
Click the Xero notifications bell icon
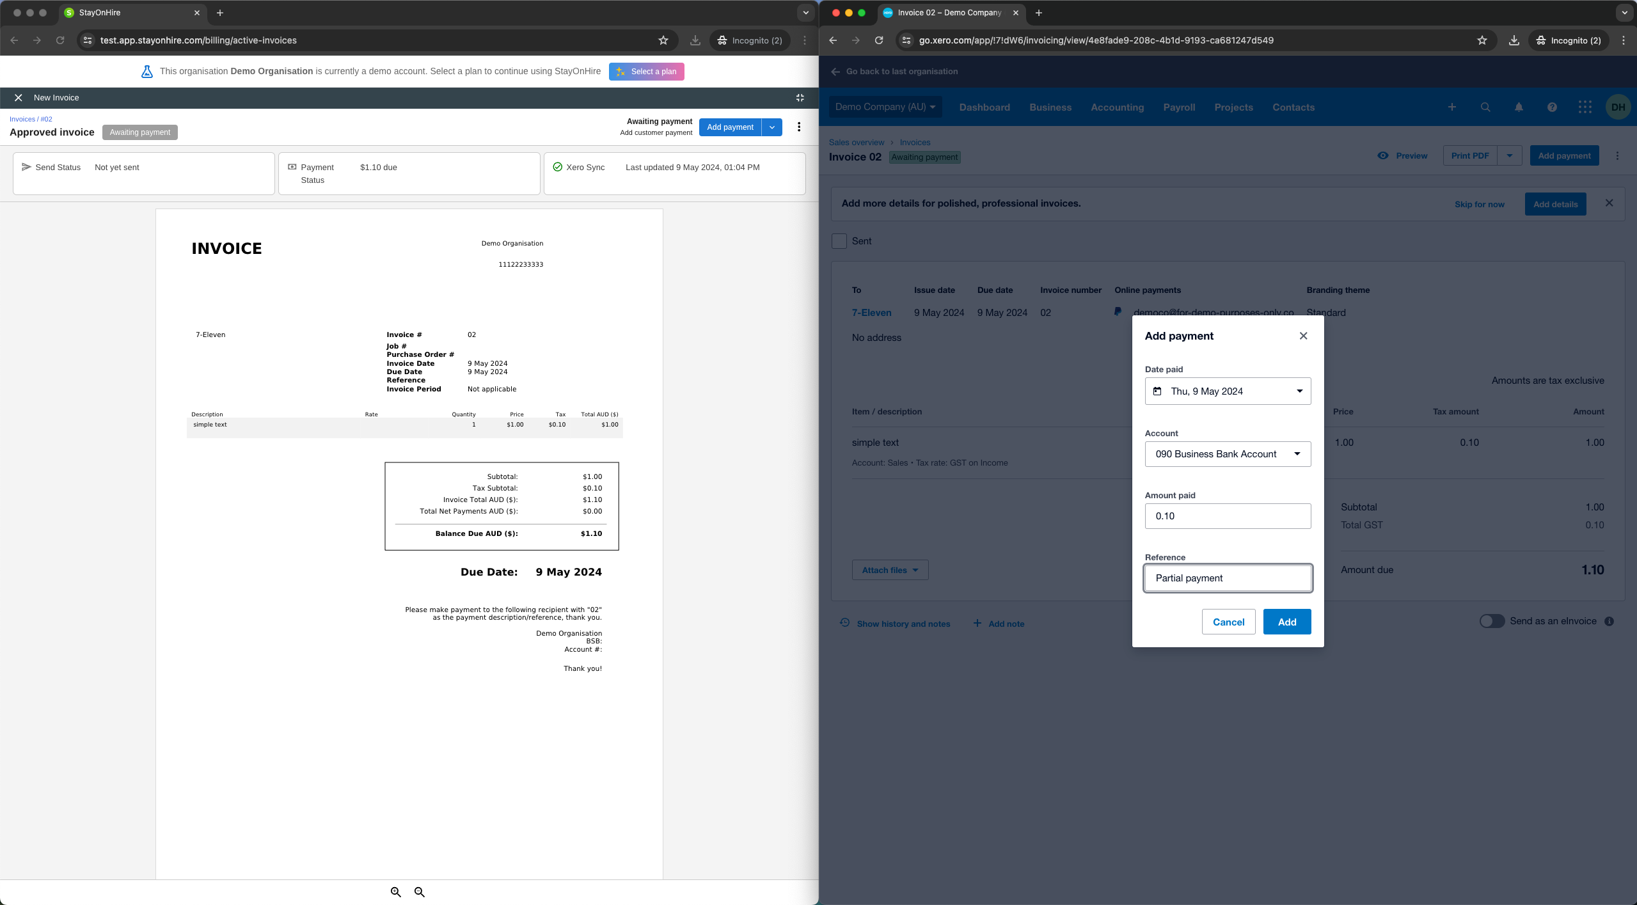tap(1519, 107)
